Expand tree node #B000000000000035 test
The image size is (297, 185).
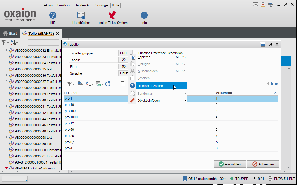point(7,69)
